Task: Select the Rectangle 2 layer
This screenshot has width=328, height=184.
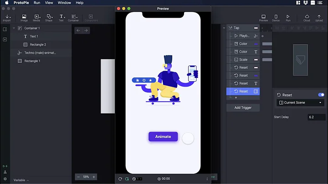Action: point(41,45)
